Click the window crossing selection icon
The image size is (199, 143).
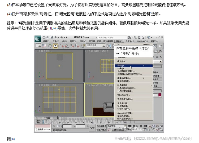(44, 46)
